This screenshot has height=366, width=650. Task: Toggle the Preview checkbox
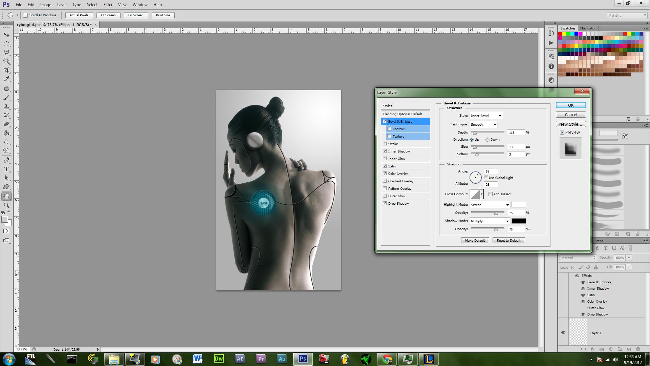pyautogui.click(x=562, y=133)
